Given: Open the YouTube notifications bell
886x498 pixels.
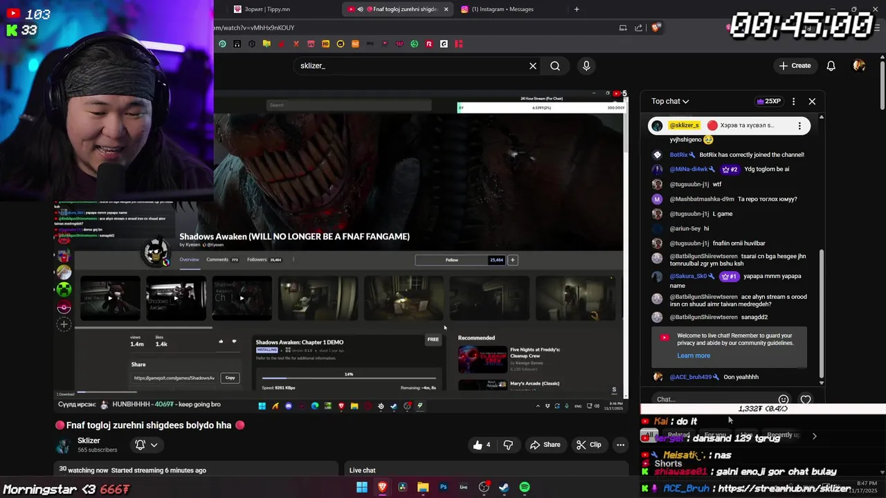Looking at the screenshot, I should (831, 66).
